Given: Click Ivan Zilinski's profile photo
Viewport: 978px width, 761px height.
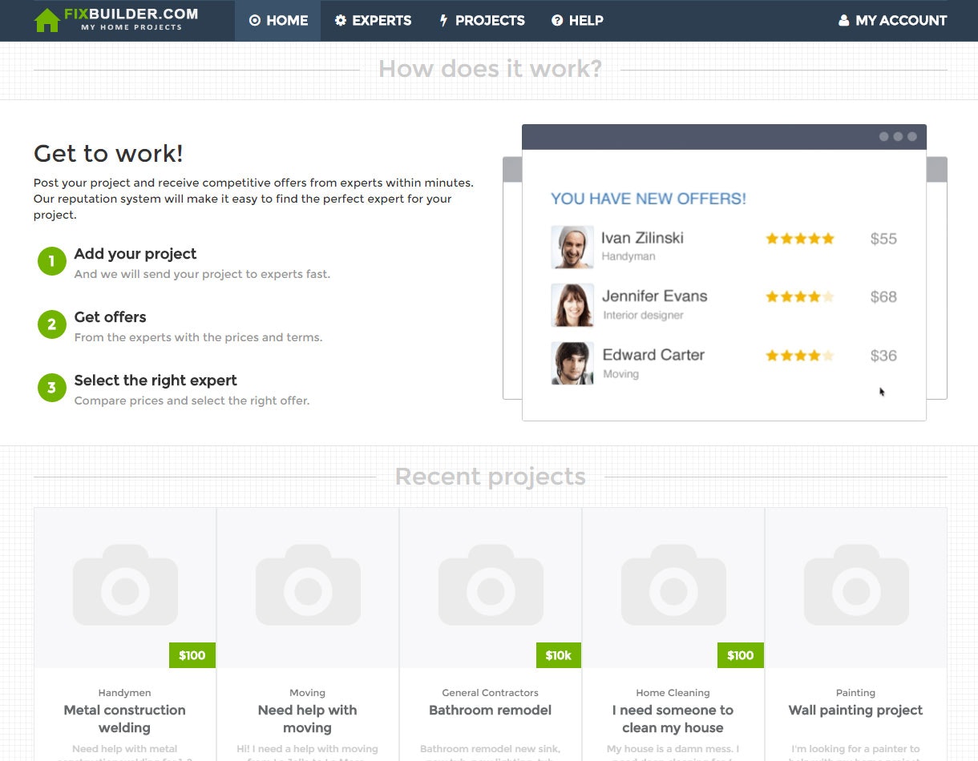Looking at the screenshot, I should 572,247.
